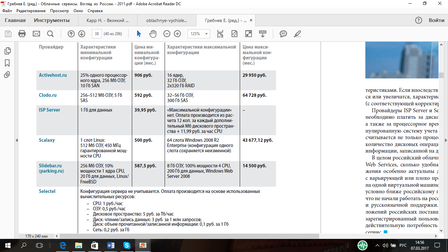Viewport: 448px width, 252px height.
Task: Open Skype from the taskbar
Action: [x=127, y=245]
